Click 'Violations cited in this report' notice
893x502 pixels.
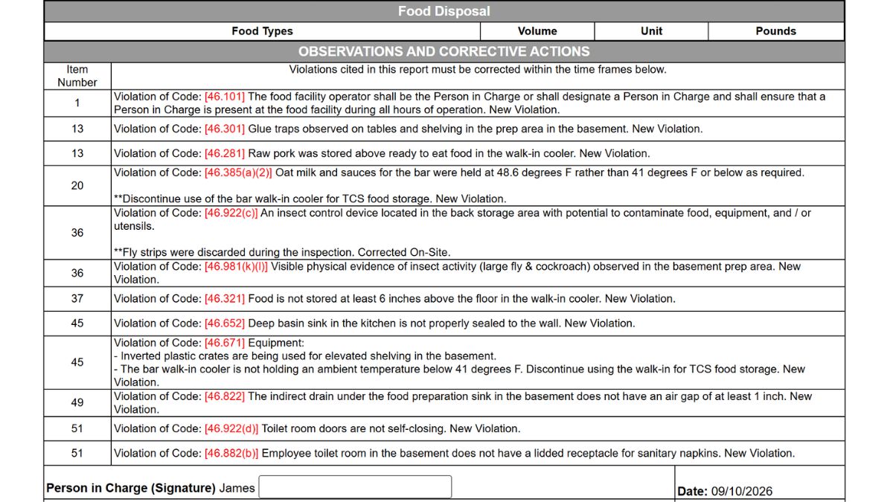478,69
